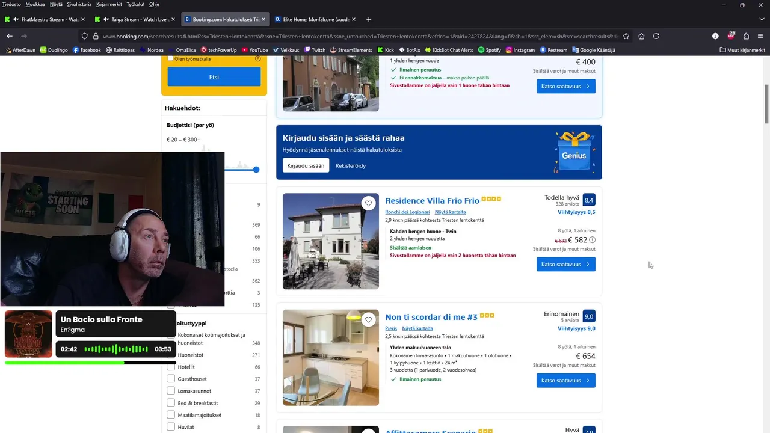Open the Tiedosto menu
The height and width of the screenshot is (433, 770).
tap(11, 4)
